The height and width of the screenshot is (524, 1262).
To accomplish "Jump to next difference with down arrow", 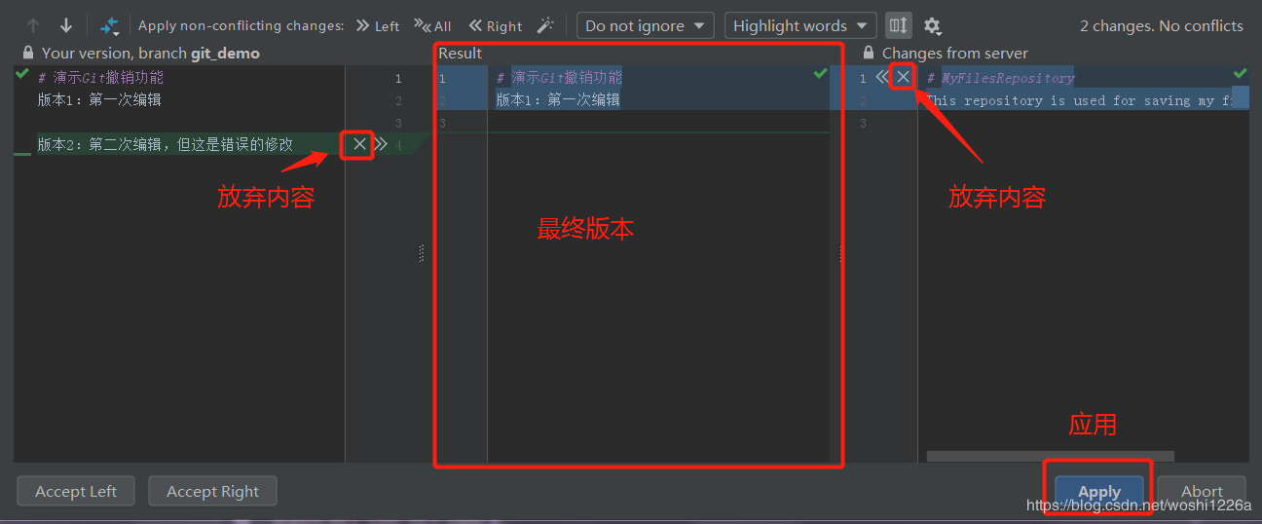I will pos(66,26).
